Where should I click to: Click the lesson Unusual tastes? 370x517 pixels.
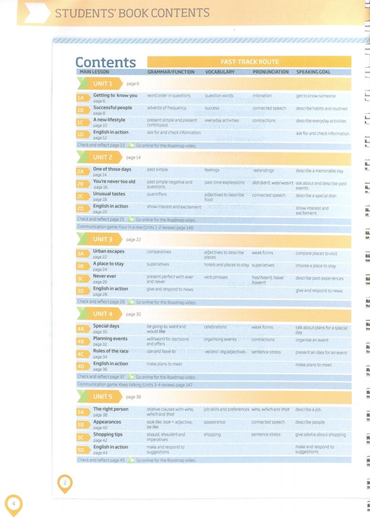109,194
